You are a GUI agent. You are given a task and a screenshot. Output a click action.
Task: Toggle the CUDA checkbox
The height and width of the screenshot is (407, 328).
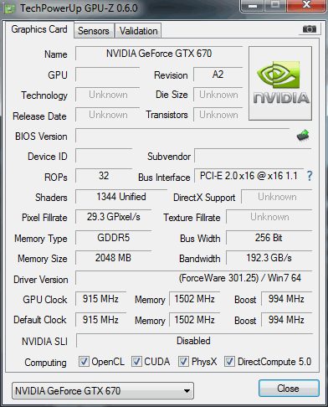(136, 361)
